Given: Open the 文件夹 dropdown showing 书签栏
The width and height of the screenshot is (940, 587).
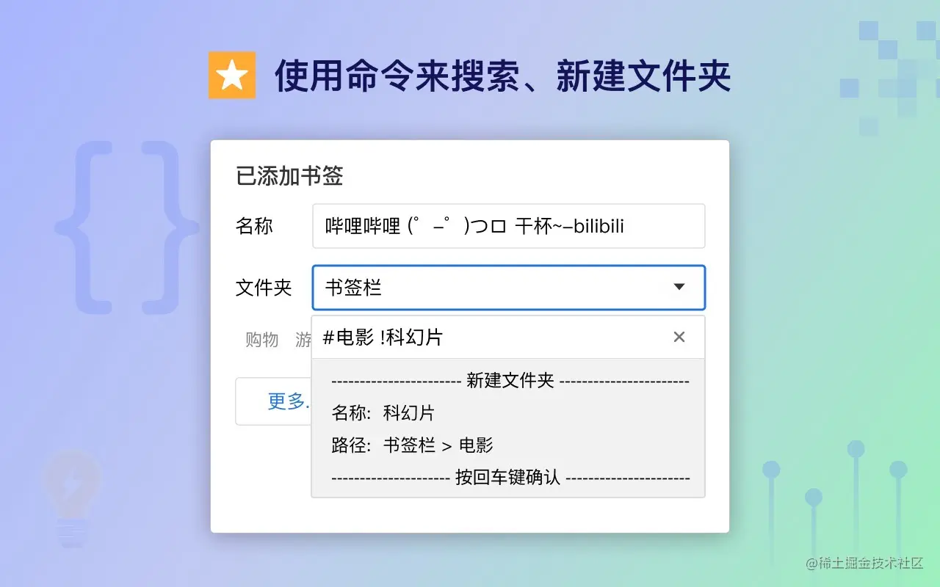Looking at the screenshot, I should pos(509,288).
